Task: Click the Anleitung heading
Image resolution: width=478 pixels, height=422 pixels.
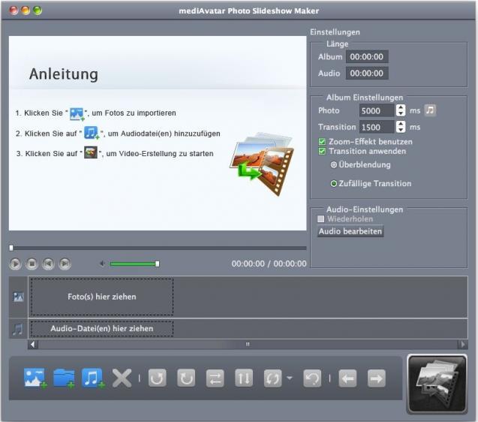Action: coord(64,74)
